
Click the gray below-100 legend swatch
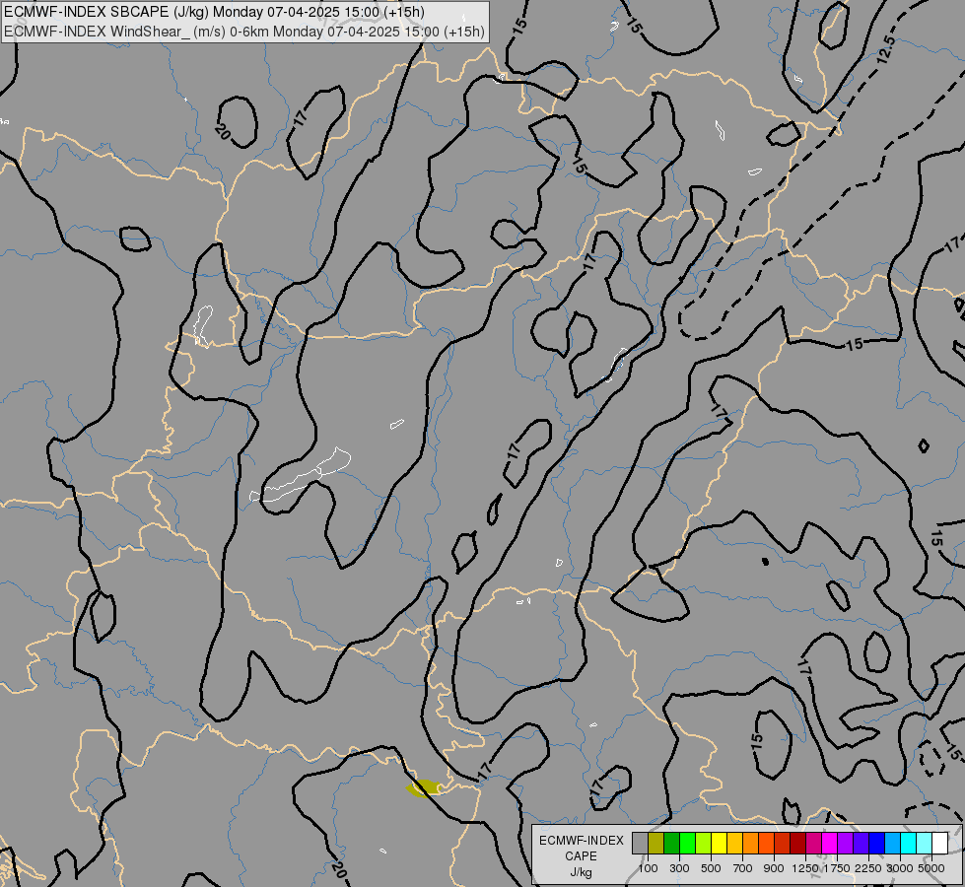point(640,844)
